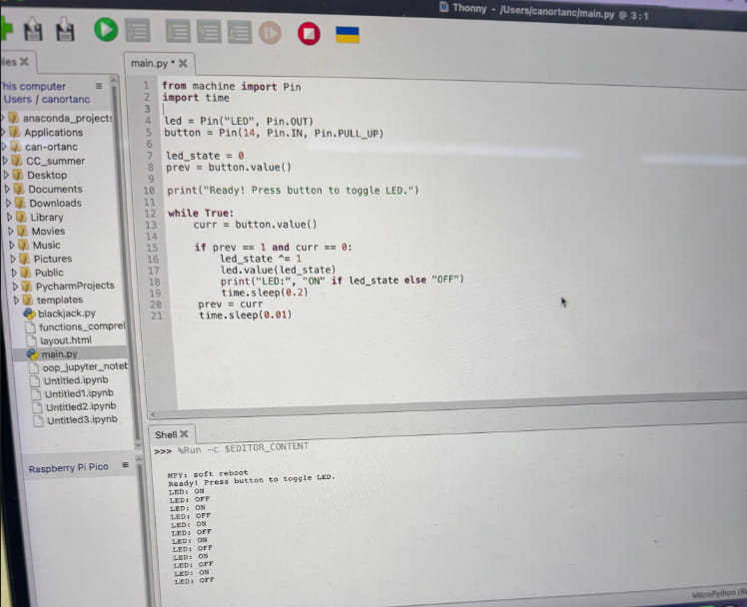Screen dimensions: 747x607
Task: Select the anaconda_projects folder
Action: (x=67, y=118)
